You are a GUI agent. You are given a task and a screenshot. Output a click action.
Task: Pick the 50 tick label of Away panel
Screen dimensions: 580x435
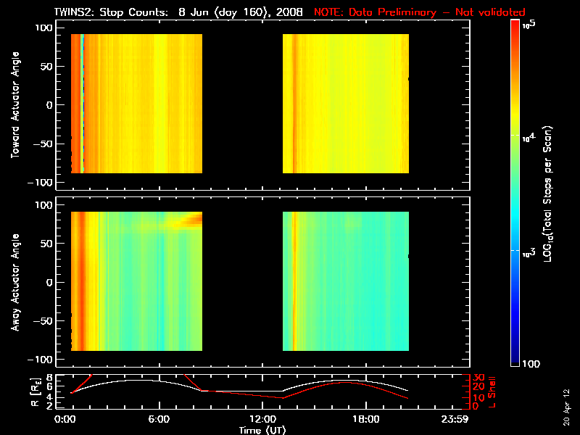[x=47, y=244]
